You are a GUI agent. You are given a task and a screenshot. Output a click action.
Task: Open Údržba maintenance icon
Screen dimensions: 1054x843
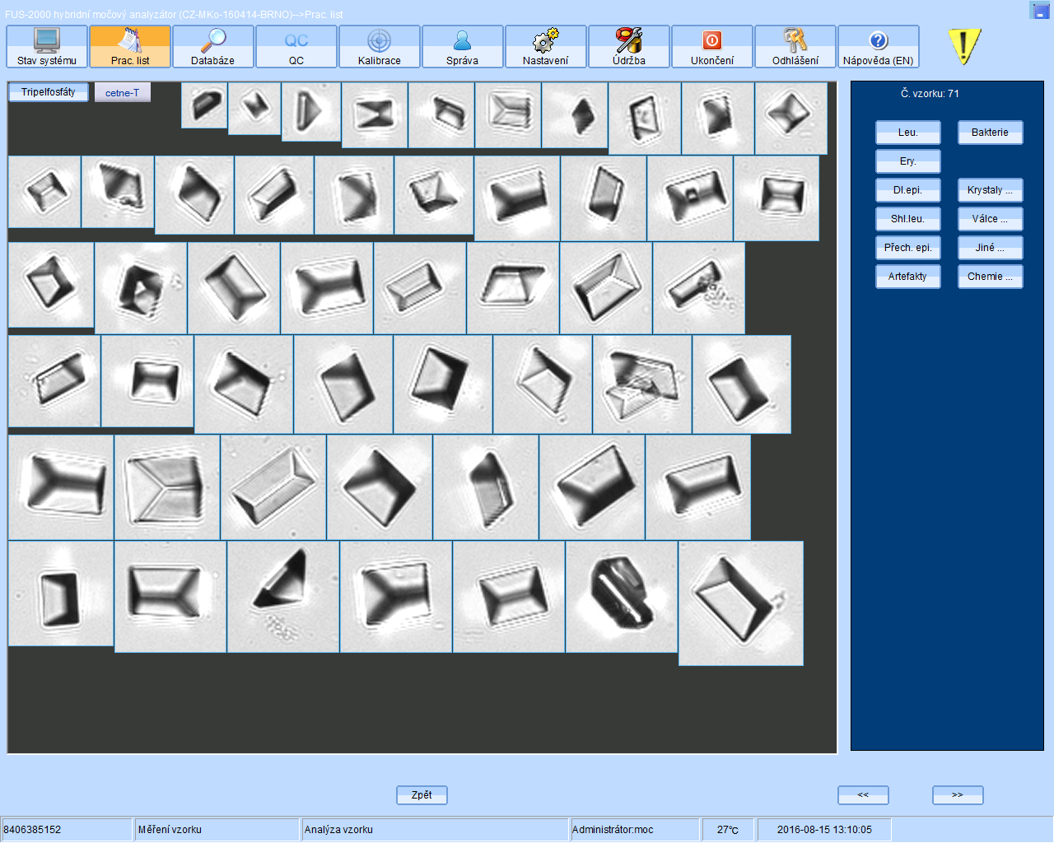pyautogui.click(x=629, y=46)
